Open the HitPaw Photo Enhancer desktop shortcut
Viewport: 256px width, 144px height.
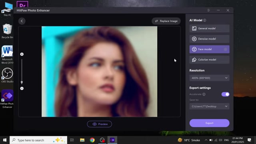[x=7, y=99]
